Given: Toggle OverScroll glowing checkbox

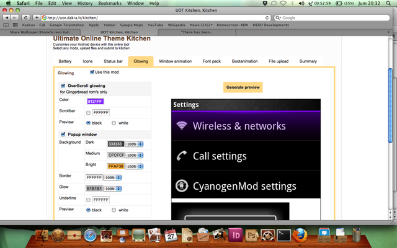Looking at the screenshot, I should click(63, 86).
